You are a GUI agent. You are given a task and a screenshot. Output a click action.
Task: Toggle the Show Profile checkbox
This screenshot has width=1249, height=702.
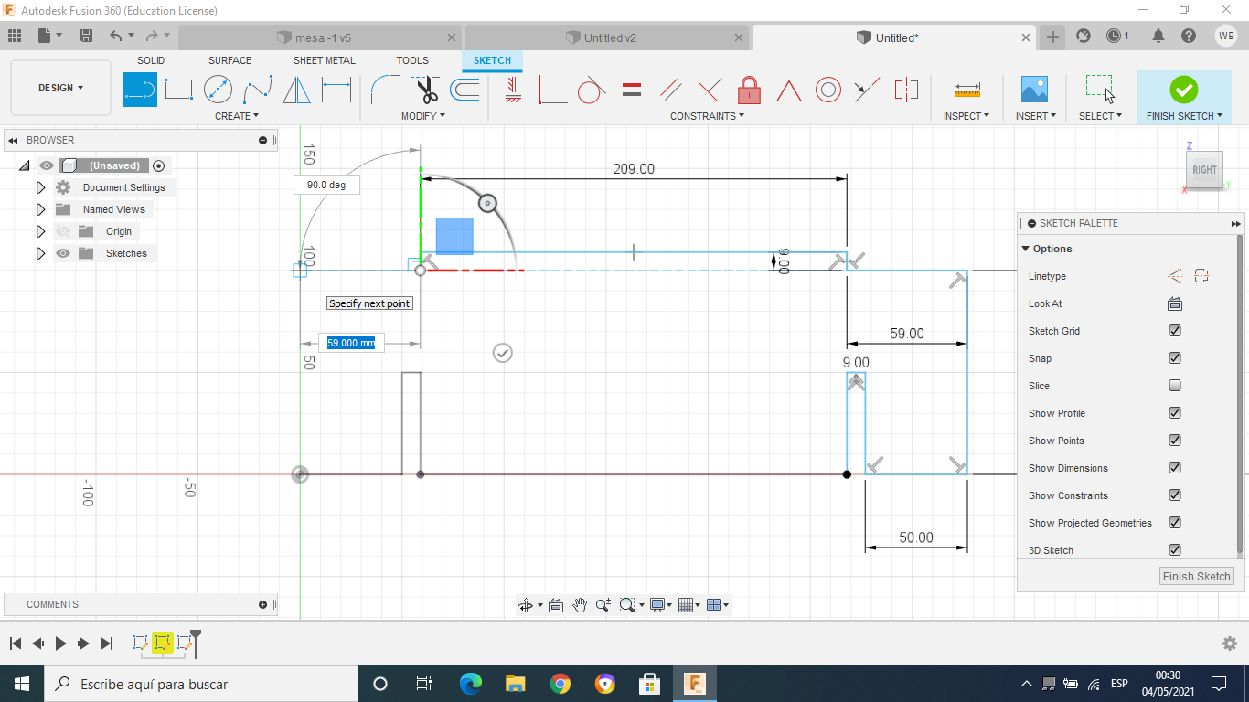(1175, 413)
